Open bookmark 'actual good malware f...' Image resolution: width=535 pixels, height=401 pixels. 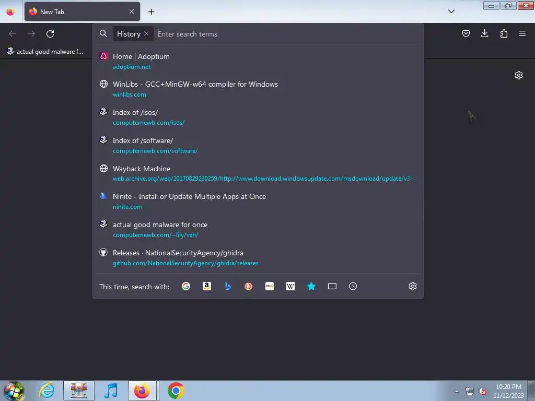point(45,52)
